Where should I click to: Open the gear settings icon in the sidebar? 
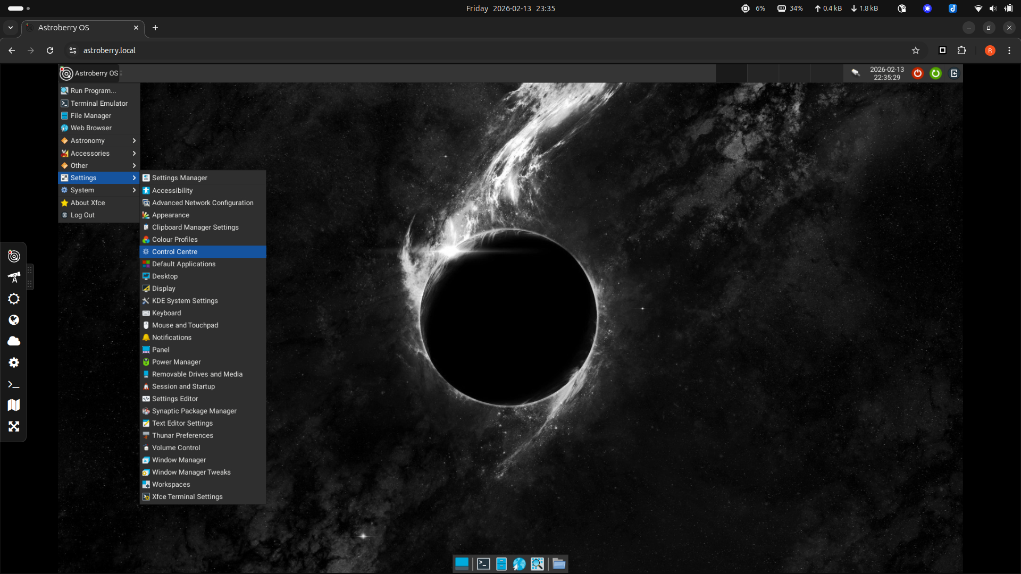coord(14,362)
